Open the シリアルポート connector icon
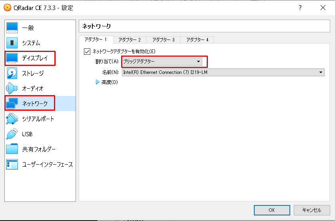This screenshot has height=221, width=335. (12, 119)
